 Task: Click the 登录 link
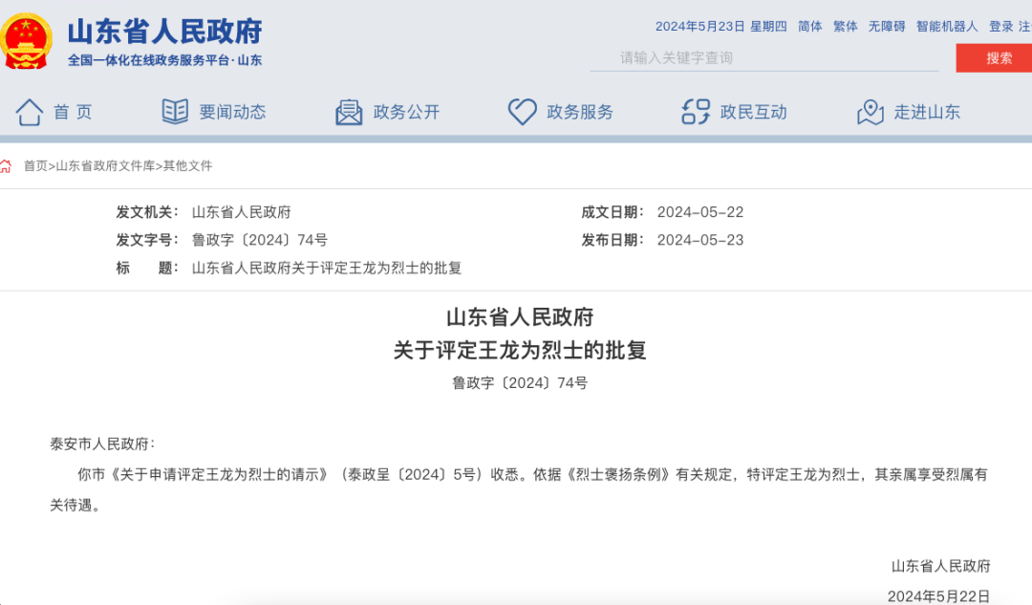1000,27
